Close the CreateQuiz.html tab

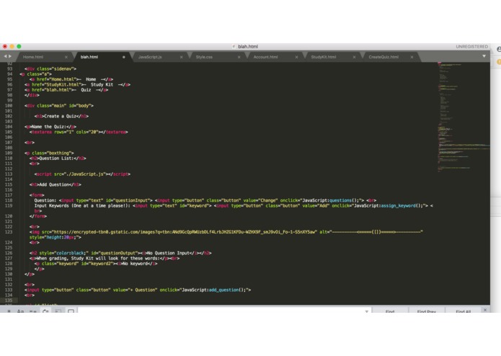click(x=412, y=57)
